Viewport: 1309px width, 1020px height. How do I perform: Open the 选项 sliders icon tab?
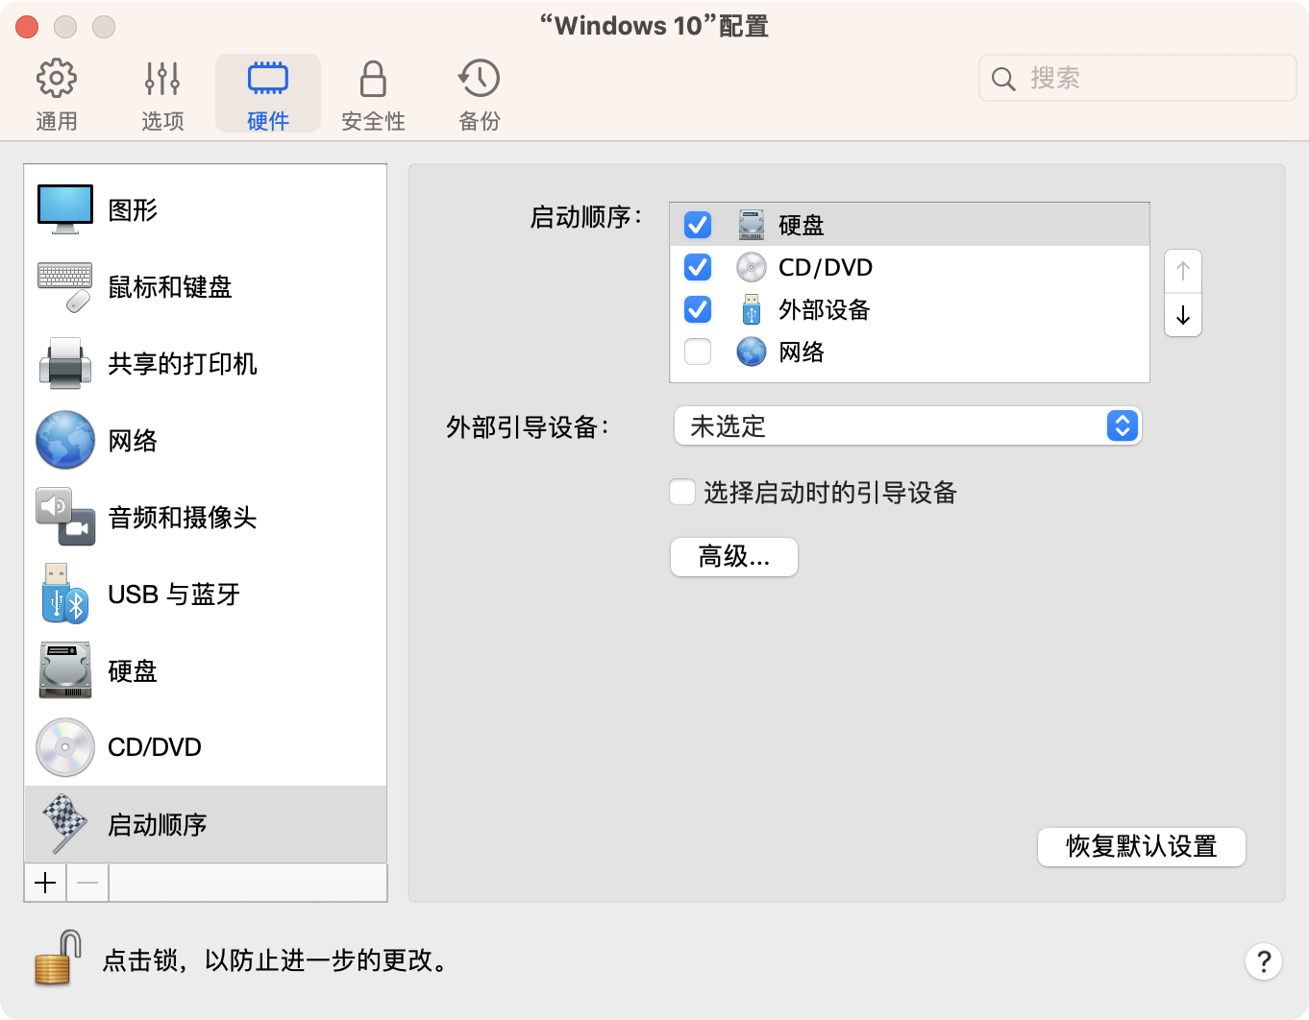click(x=162, y=79)
